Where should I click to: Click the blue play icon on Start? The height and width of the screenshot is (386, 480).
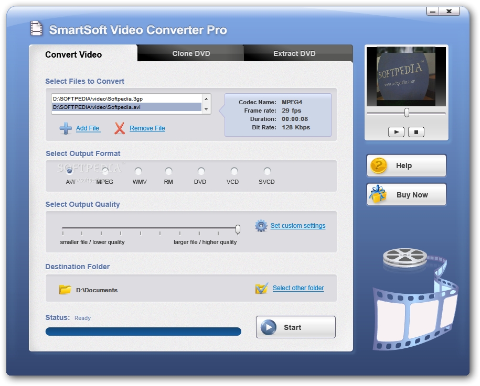pos(269,327)
